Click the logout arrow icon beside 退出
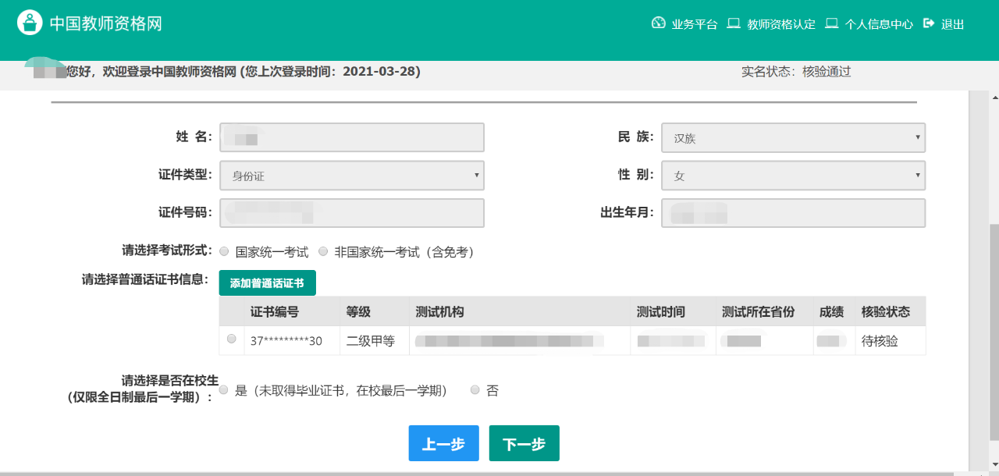 929,23
